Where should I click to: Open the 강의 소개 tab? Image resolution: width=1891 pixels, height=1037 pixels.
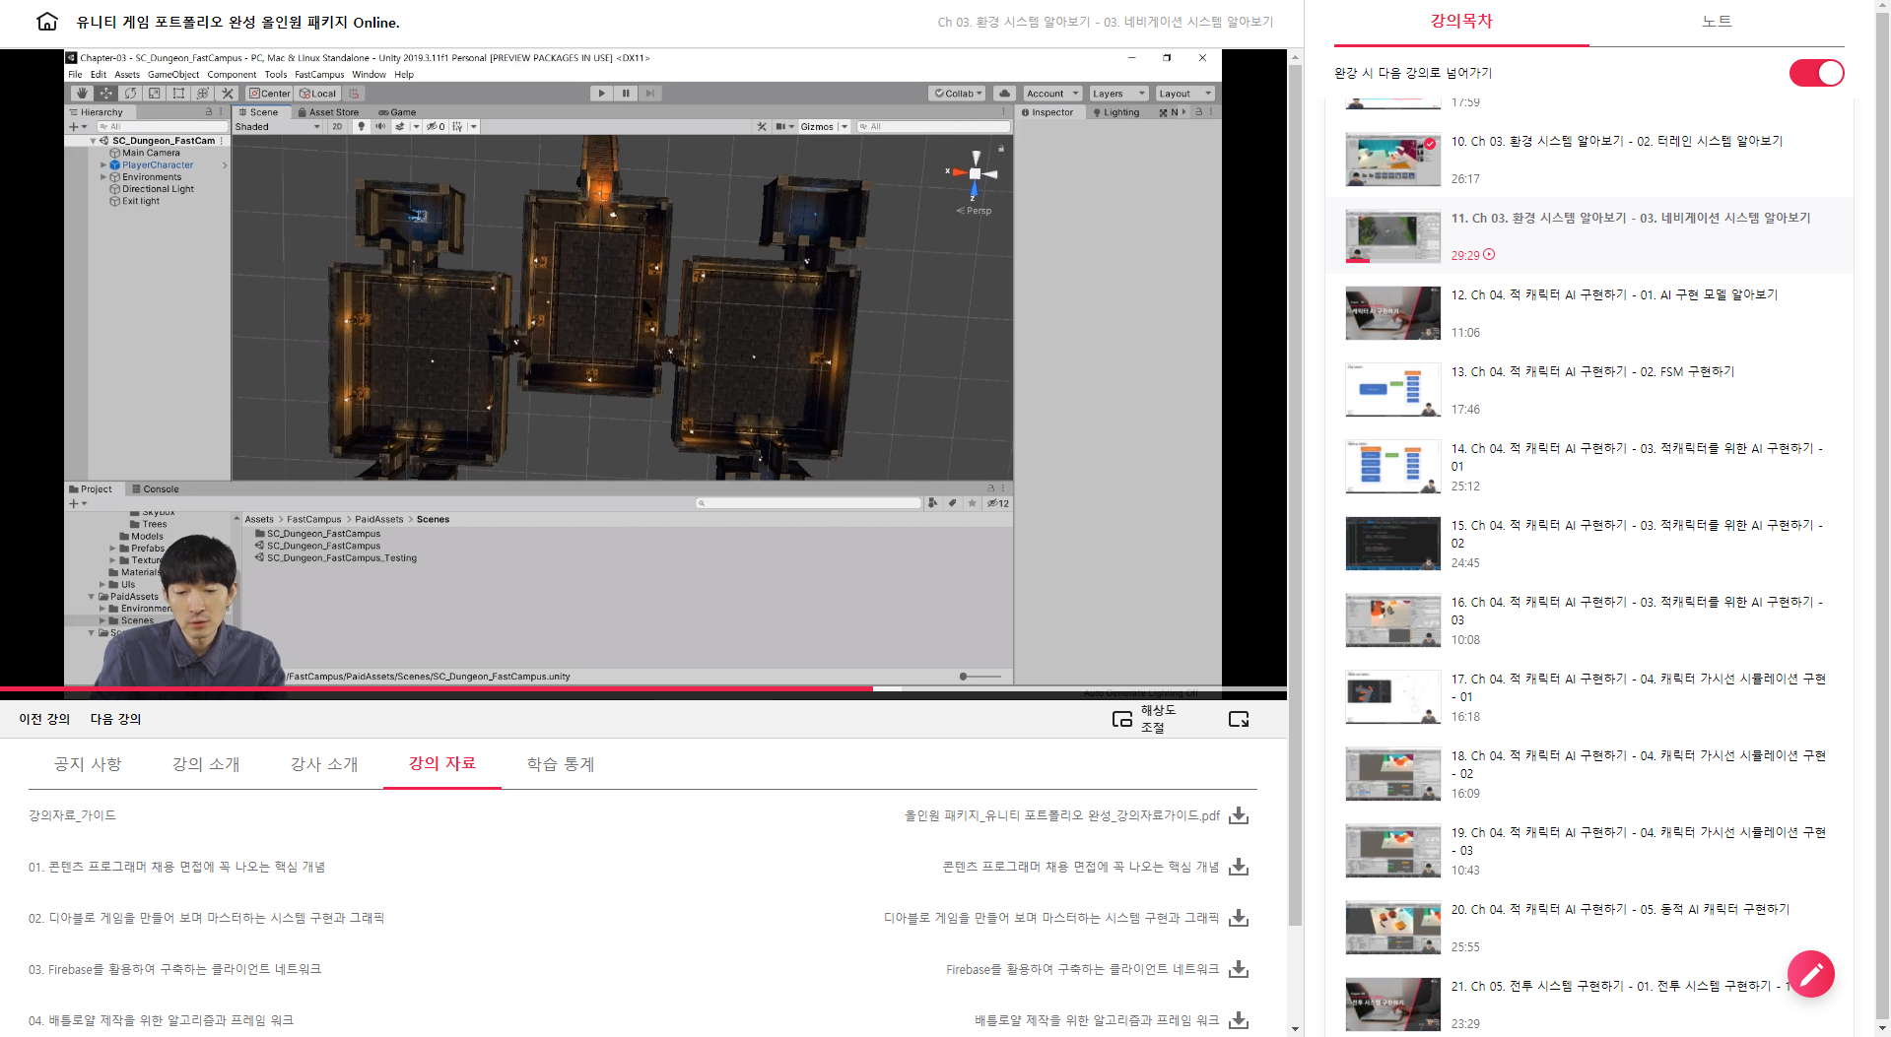(x=206, y=764)
